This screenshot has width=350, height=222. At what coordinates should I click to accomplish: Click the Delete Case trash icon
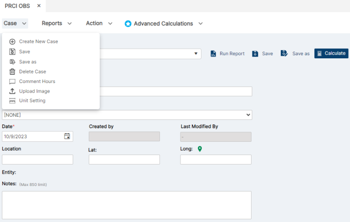tap(12, 72)
